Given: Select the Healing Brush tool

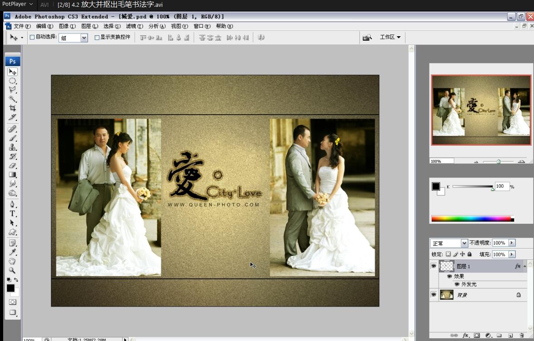Looking at the screenshot, I should click(x=12, y=129).
